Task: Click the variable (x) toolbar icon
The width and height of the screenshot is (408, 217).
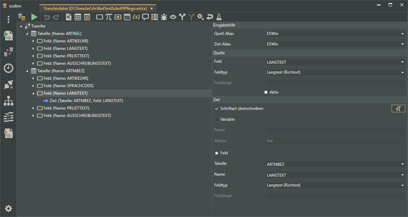Action: tap(136, 17)
